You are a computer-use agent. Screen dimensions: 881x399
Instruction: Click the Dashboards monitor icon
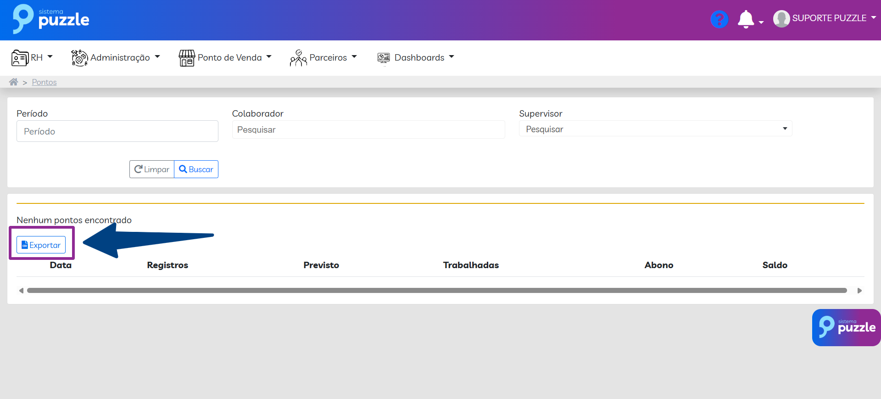[x=384, y=58]
